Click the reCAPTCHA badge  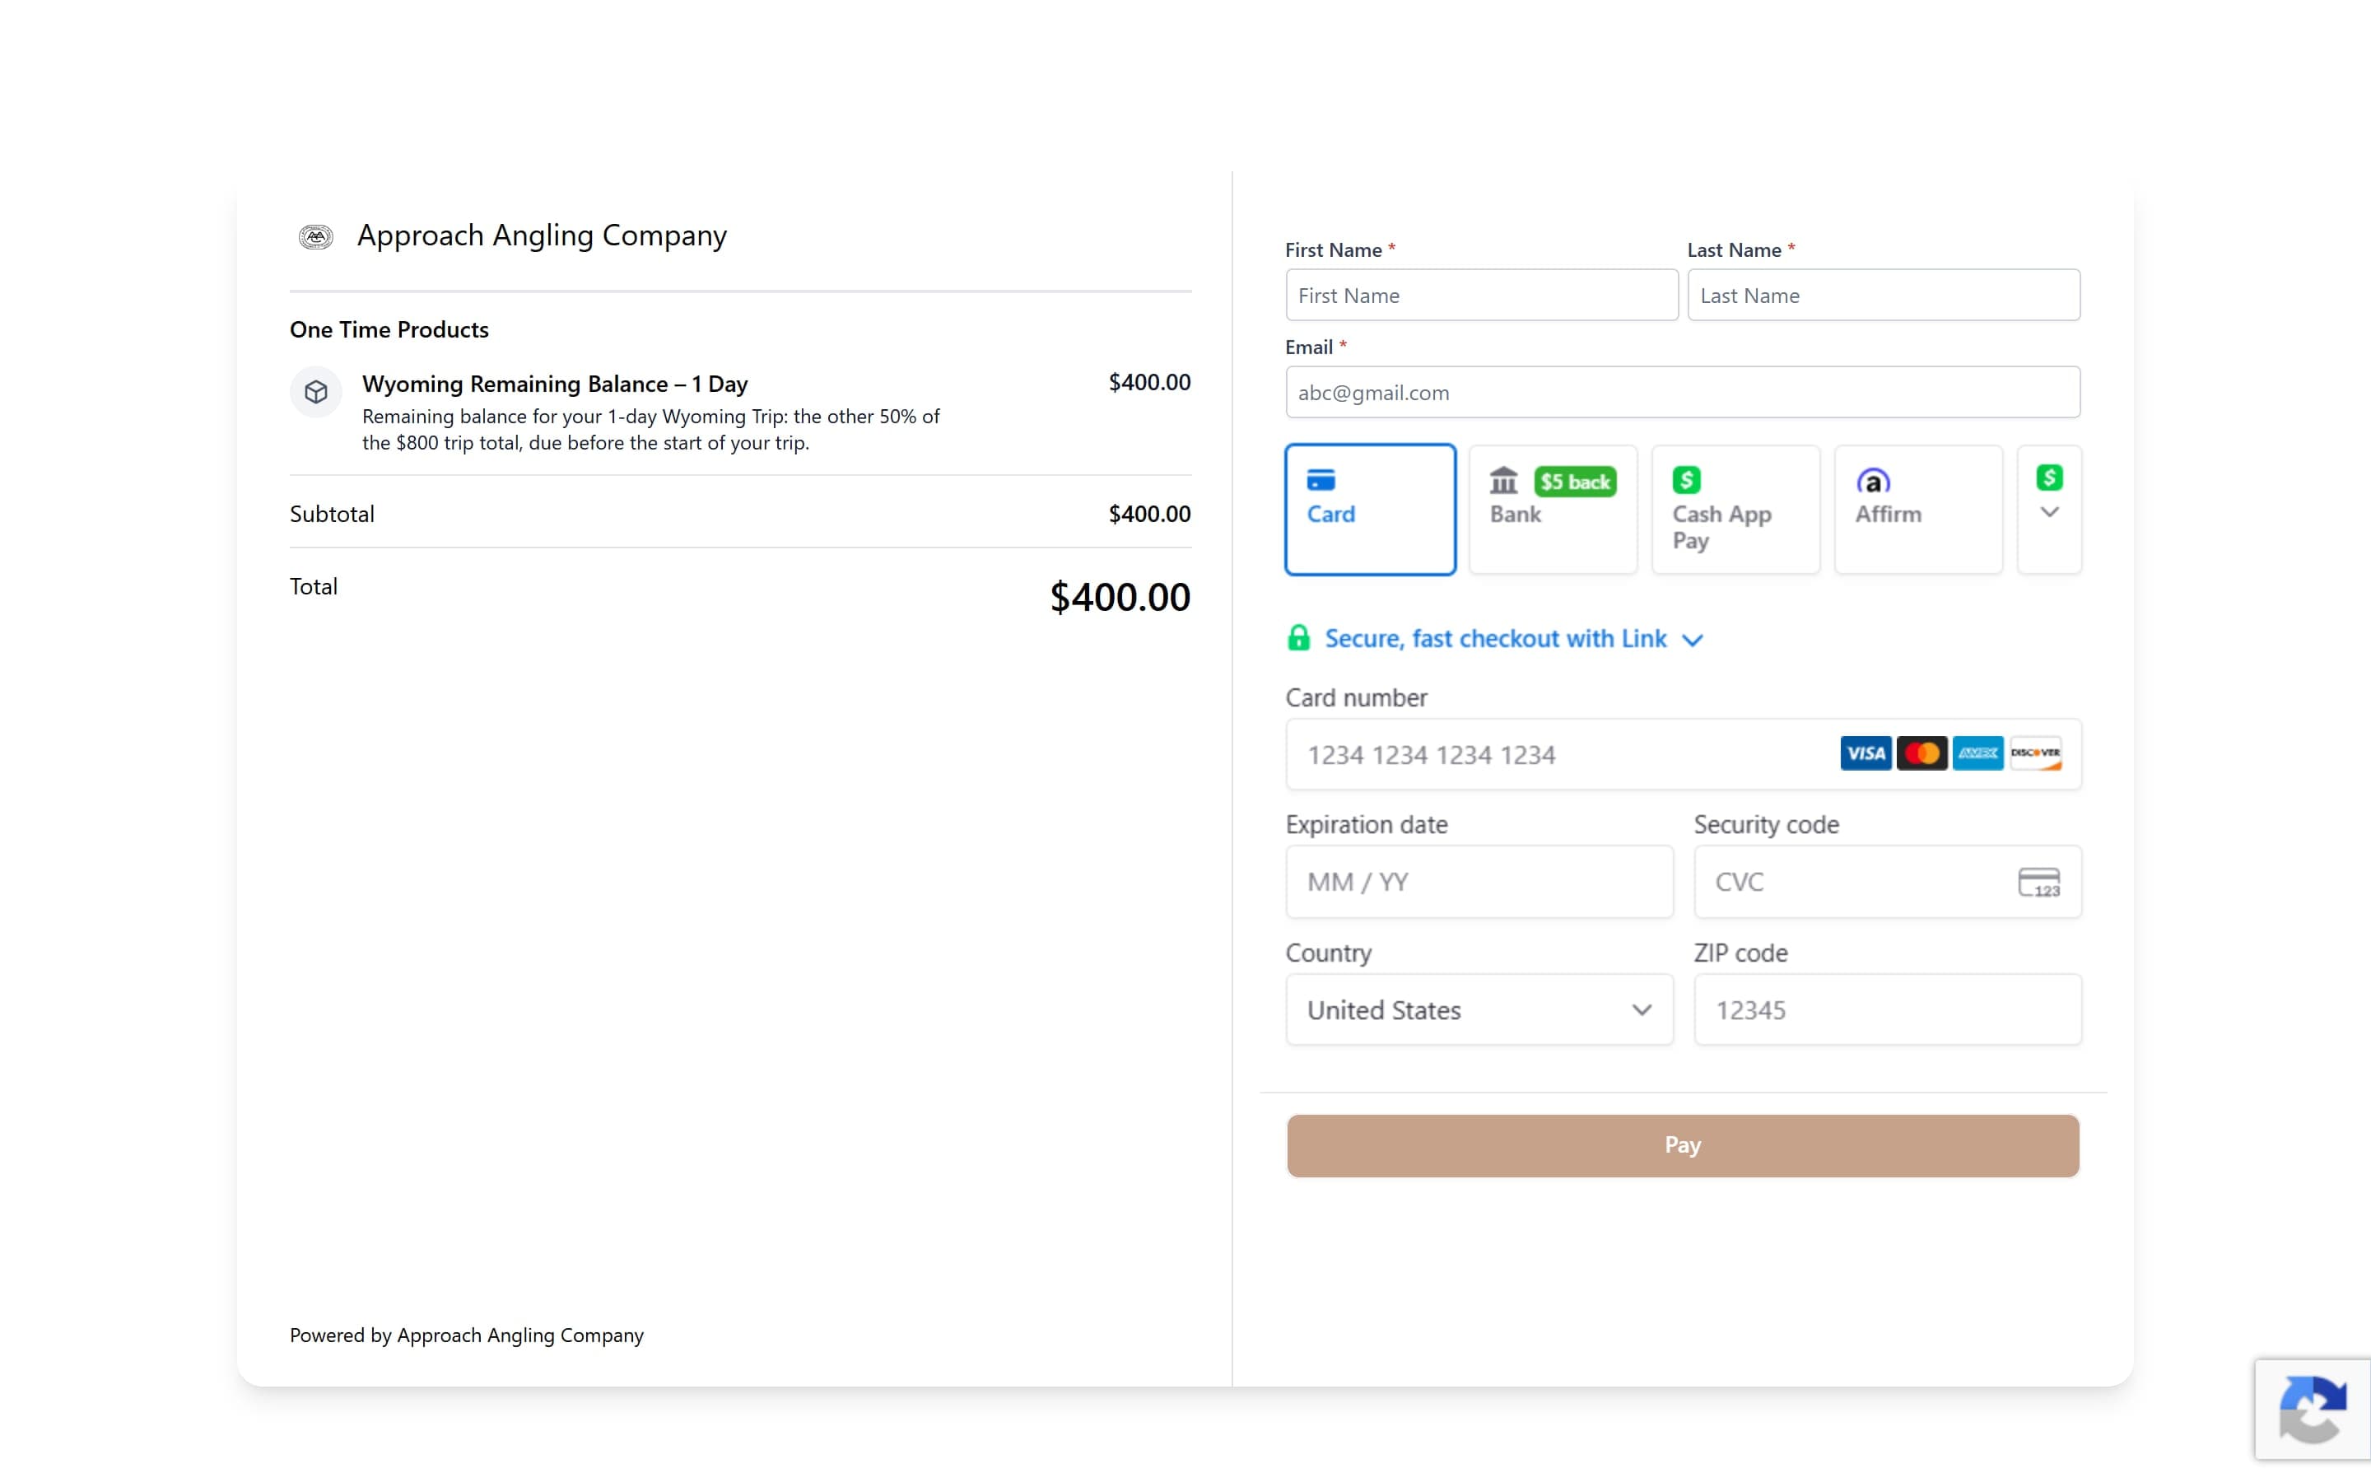tap(2313, 1410)
